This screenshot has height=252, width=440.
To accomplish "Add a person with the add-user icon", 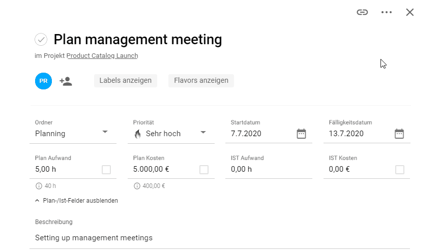I will 66,81.
